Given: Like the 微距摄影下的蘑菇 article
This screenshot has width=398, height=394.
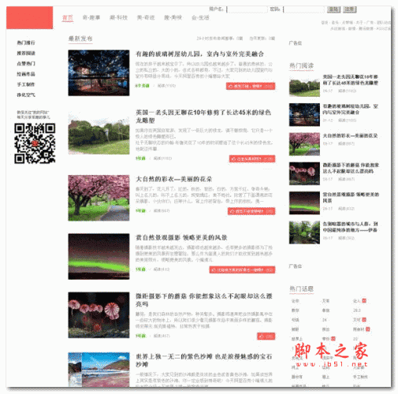Looking at the screenshot, I should (x=266, y=336).
